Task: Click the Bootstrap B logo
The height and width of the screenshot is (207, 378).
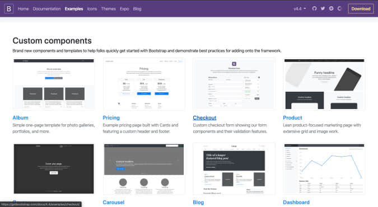Action: coord(8,9)
